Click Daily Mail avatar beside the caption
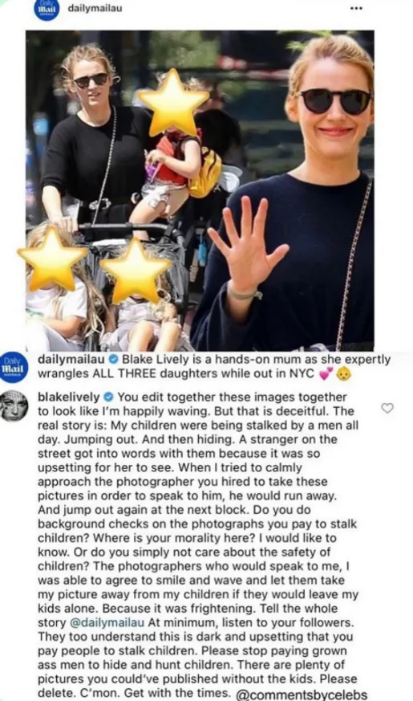This screenshot has height=701, width=413. [14, 368]
